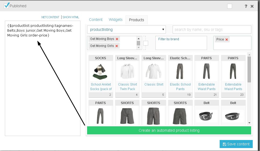
Task: Click Create an automated product listing
Action: point(169,130)
